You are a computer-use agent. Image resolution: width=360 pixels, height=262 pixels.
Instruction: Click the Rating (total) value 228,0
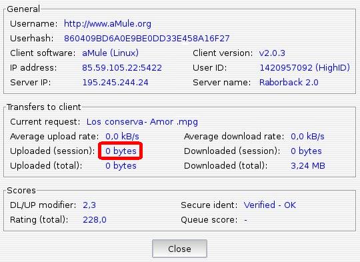coord(95,220)
